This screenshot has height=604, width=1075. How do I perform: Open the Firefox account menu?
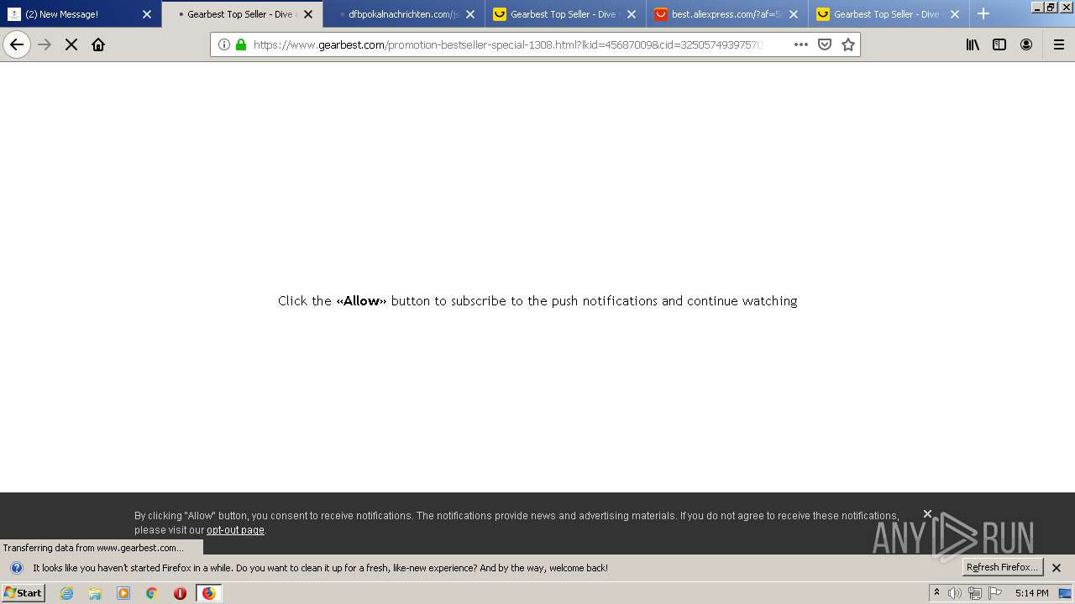coord(1026,44)
